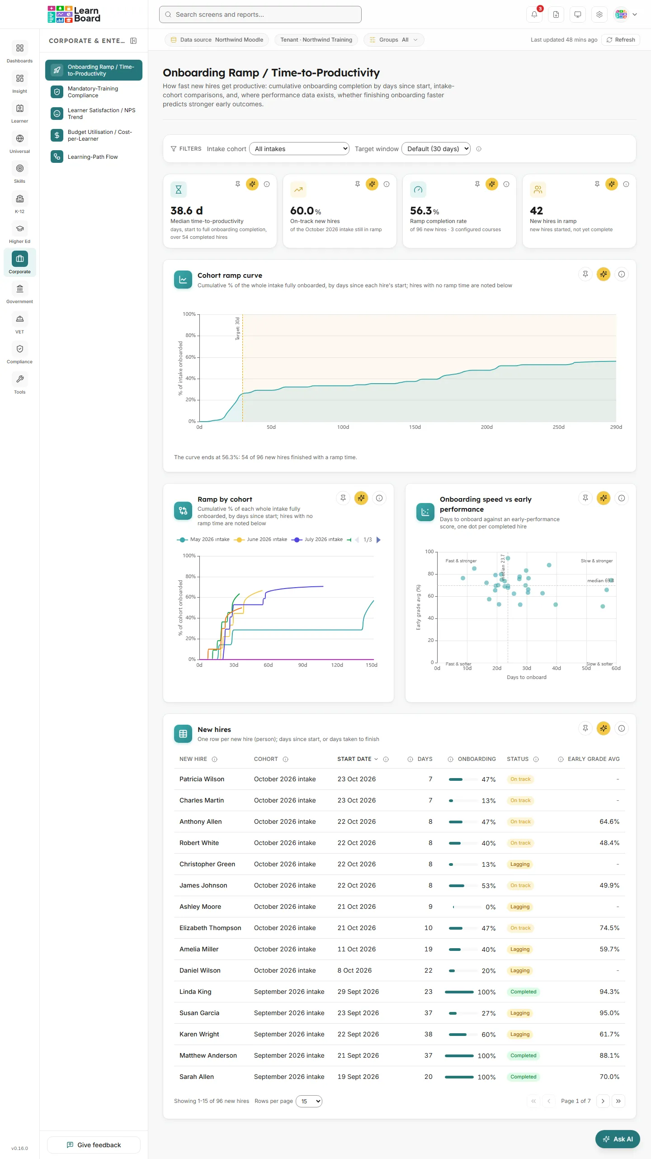The image size is (651, 1159).
Task: Show info for New hires table
Action: click(x=622, y=728)
